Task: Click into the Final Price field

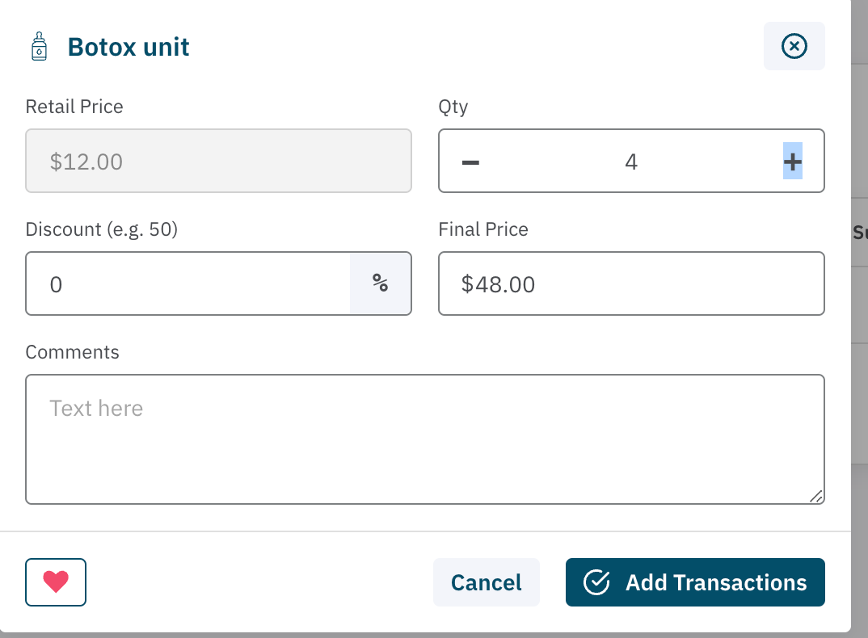Action: tap(630, 283)
